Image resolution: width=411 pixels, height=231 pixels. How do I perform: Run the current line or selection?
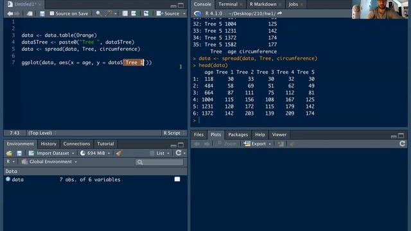pos(134,13)
